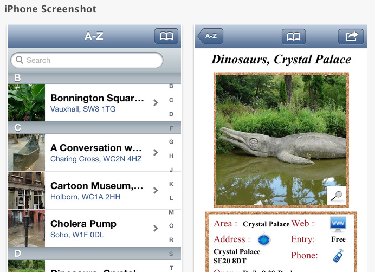The height and width of the screenshot is (272, 375).
Task: Open chevron for A Conversation entry
Action: 156,153
